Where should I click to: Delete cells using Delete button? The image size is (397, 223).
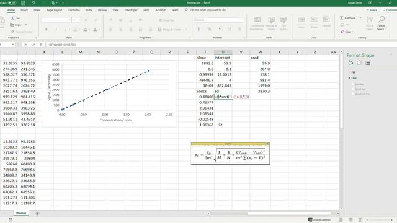coord(314,23)
